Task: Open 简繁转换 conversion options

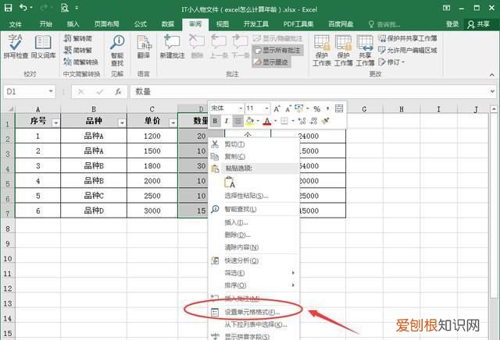Action: coord(80,62)
